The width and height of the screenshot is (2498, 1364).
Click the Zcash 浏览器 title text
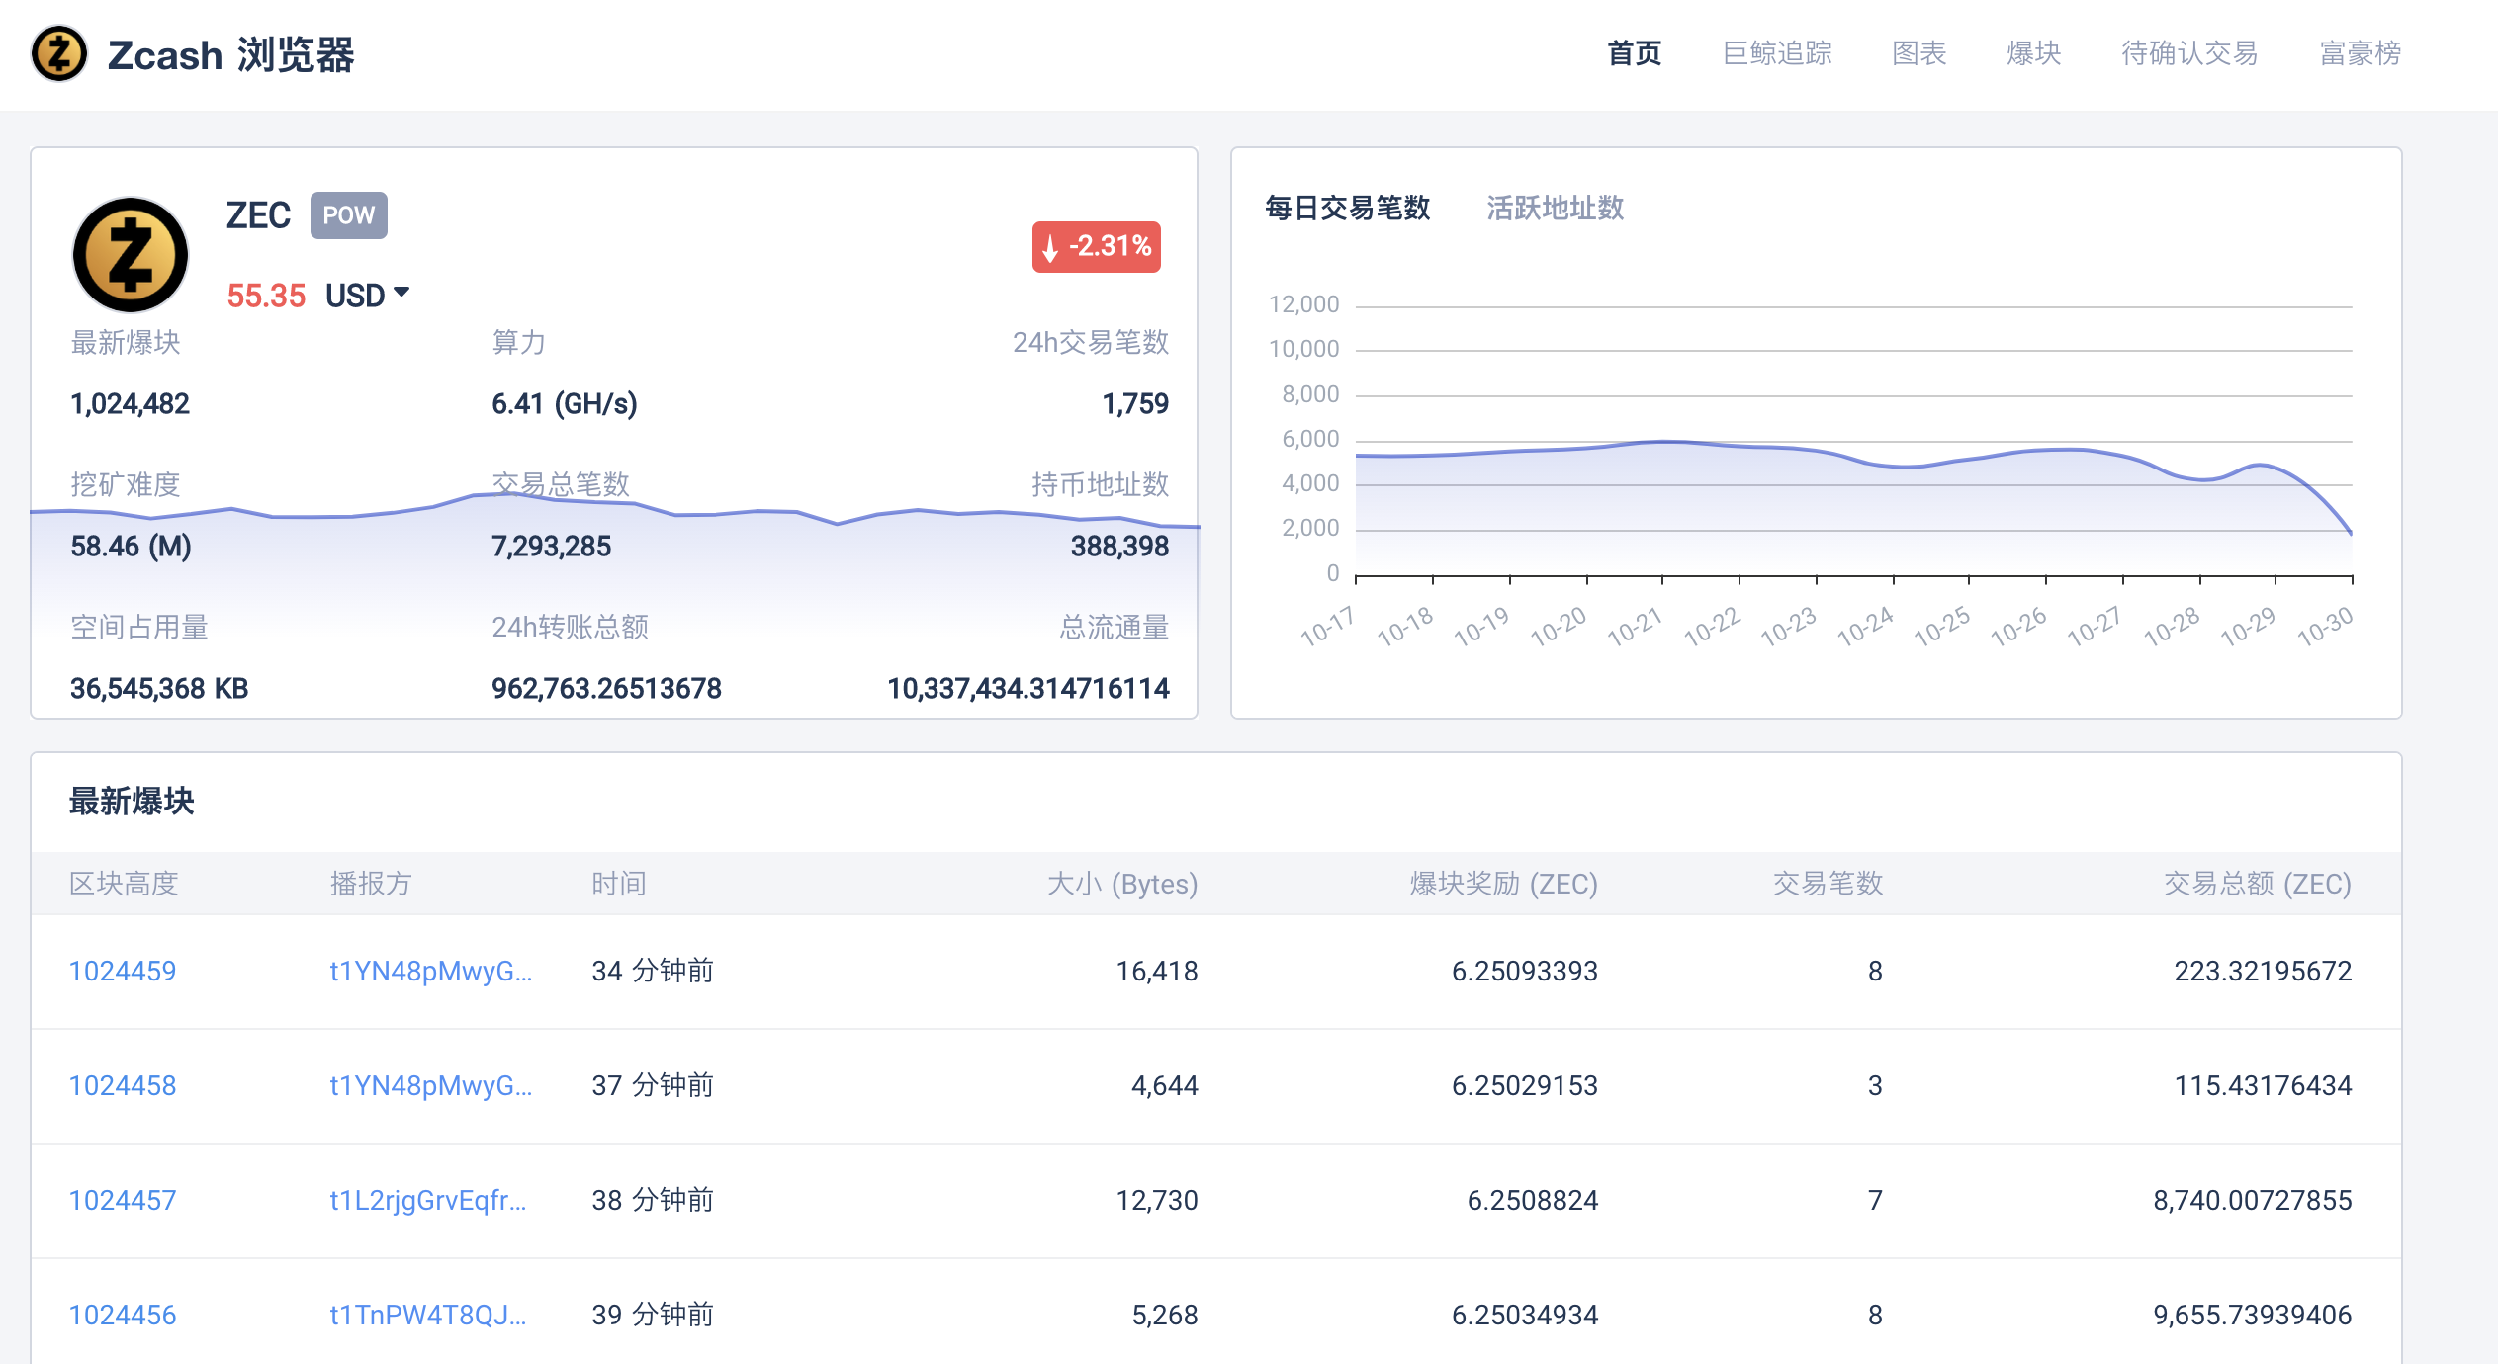[x=231, y=54]
